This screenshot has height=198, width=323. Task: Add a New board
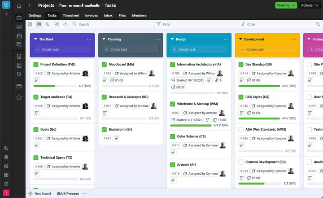(39, 194)
